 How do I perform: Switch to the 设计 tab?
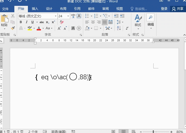(x=49, y=9)
